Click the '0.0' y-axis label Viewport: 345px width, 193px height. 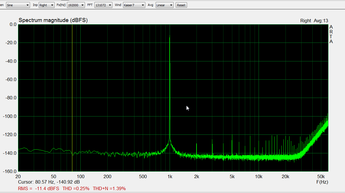(x=13, y=25)
